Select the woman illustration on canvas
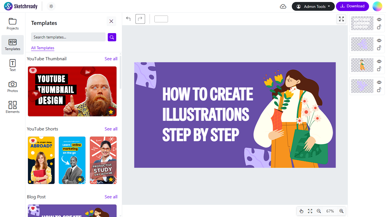 (x=293, y=118)
